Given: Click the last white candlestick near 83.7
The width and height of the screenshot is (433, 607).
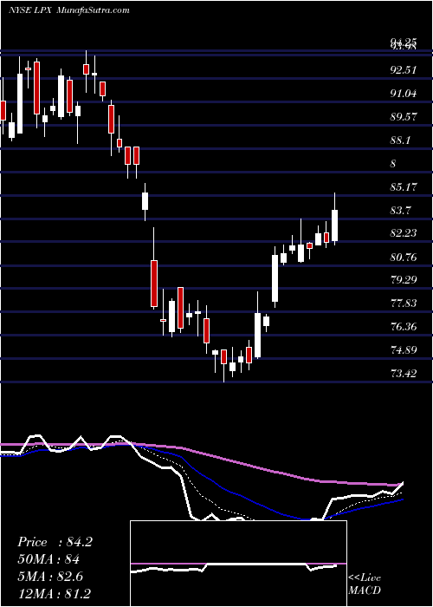Looking at the screenshot, I should pos(335,225).
